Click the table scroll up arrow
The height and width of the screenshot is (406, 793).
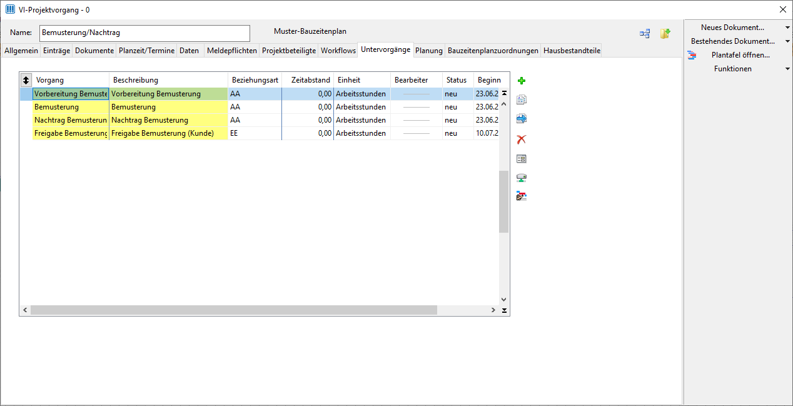pos(504,104)
